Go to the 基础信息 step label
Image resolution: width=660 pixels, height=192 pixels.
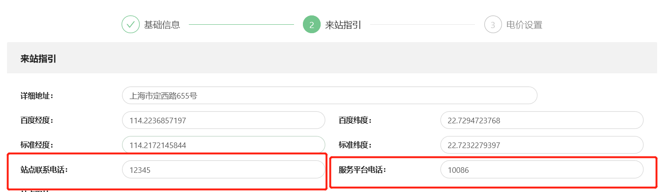[x=162, y=25]
